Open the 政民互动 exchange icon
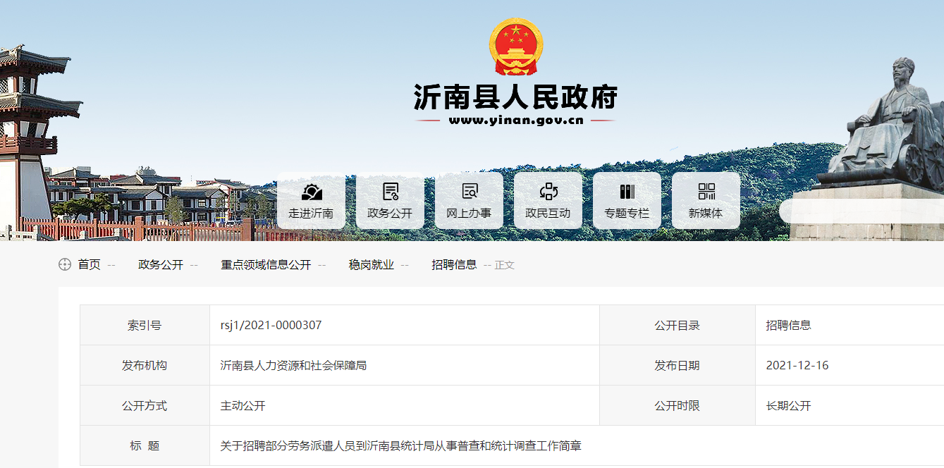Image resolution: width=944 pixels, height=468 pixels. pos(548,192)
